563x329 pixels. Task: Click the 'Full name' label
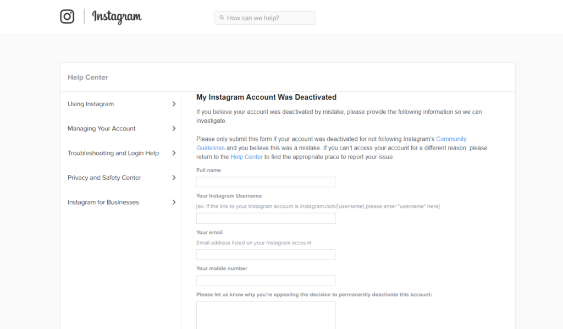point(208,170)
